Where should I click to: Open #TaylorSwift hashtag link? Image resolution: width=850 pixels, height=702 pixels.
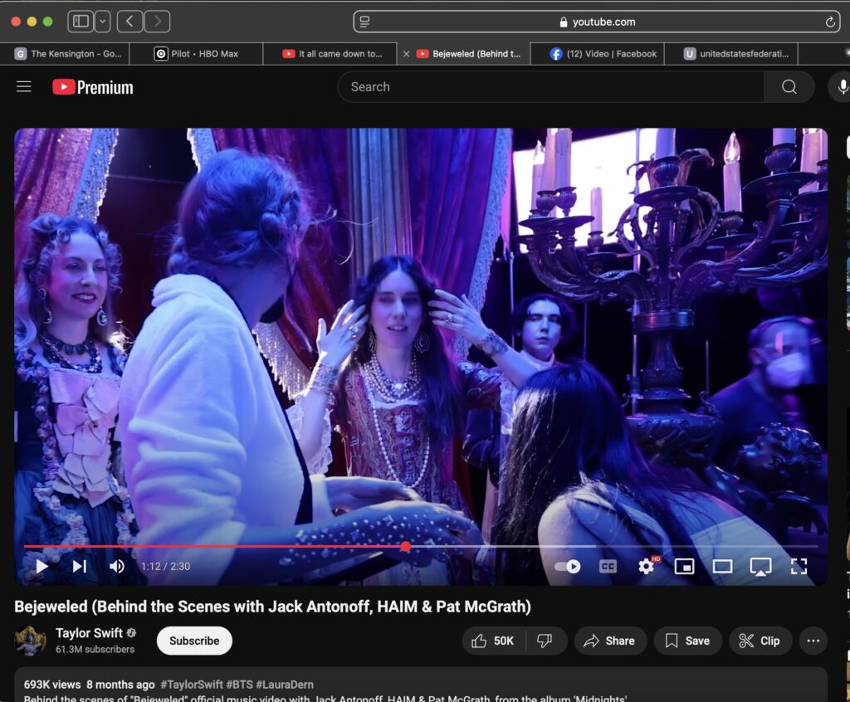pos(192,685)
